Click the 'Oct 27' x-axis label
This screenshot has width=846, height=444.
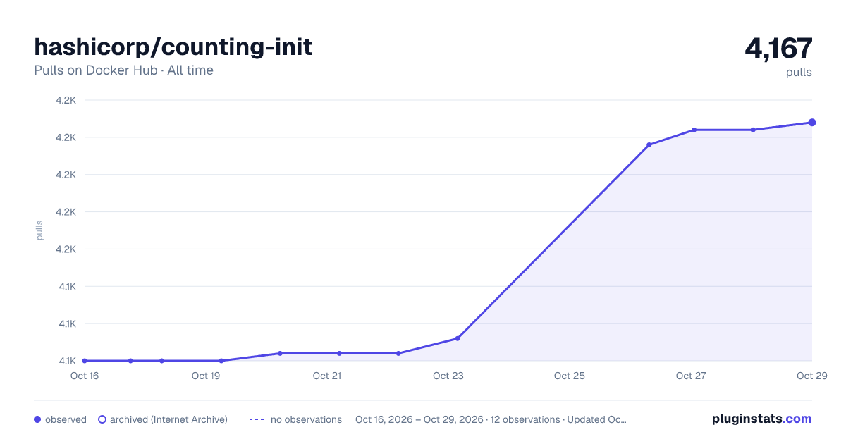691,376
